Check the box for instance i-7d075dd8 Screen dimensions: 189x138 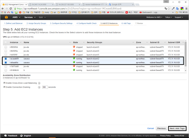6,66
